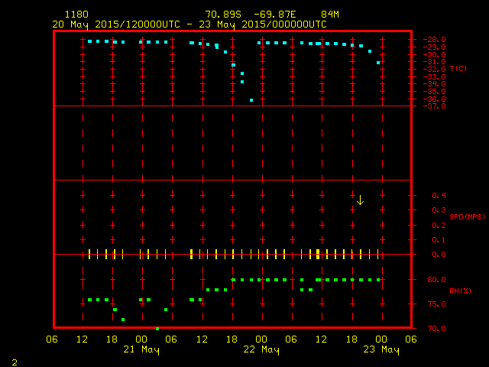Viewport: 489px width, 367px height.
Task: Click the 23 May 2015/000000UTC end time
Action: (262, 24)
